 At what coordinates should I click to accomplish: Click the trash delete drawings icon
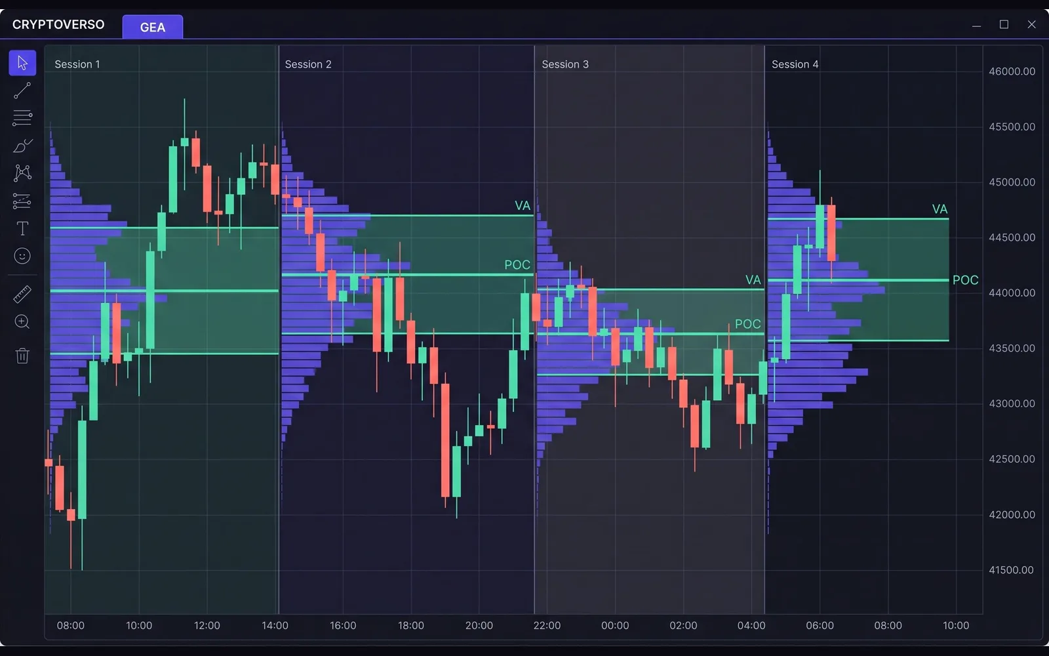click(x=22, y=356)
